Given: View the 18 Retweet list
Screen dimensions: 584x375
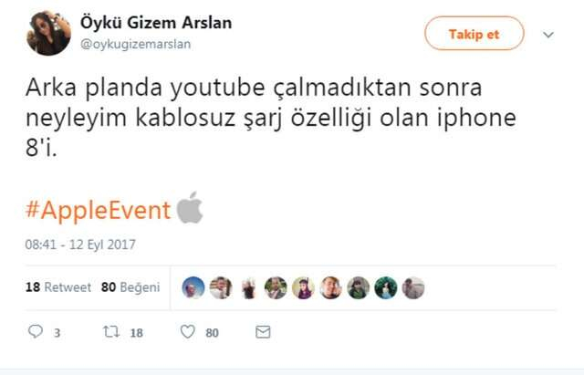Looking at the screenshot, I should point(58,287).
